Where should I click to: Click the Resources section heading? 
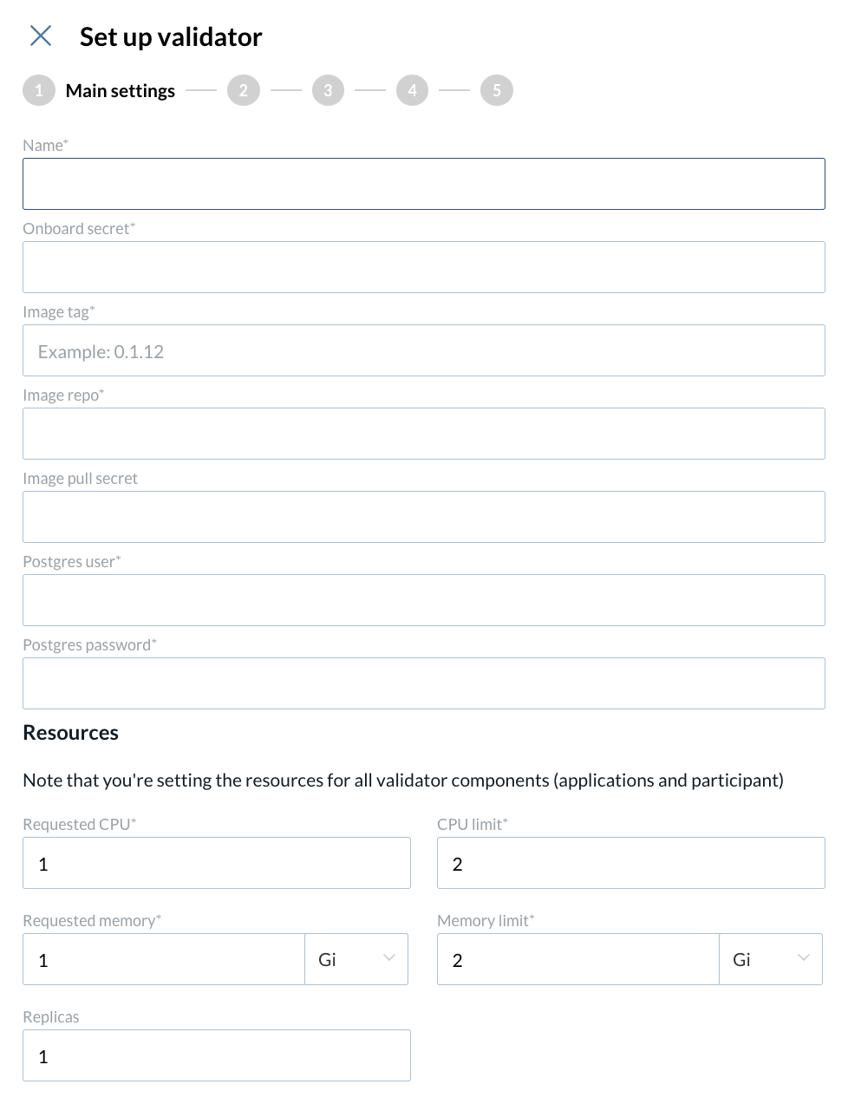click(70, 733)
